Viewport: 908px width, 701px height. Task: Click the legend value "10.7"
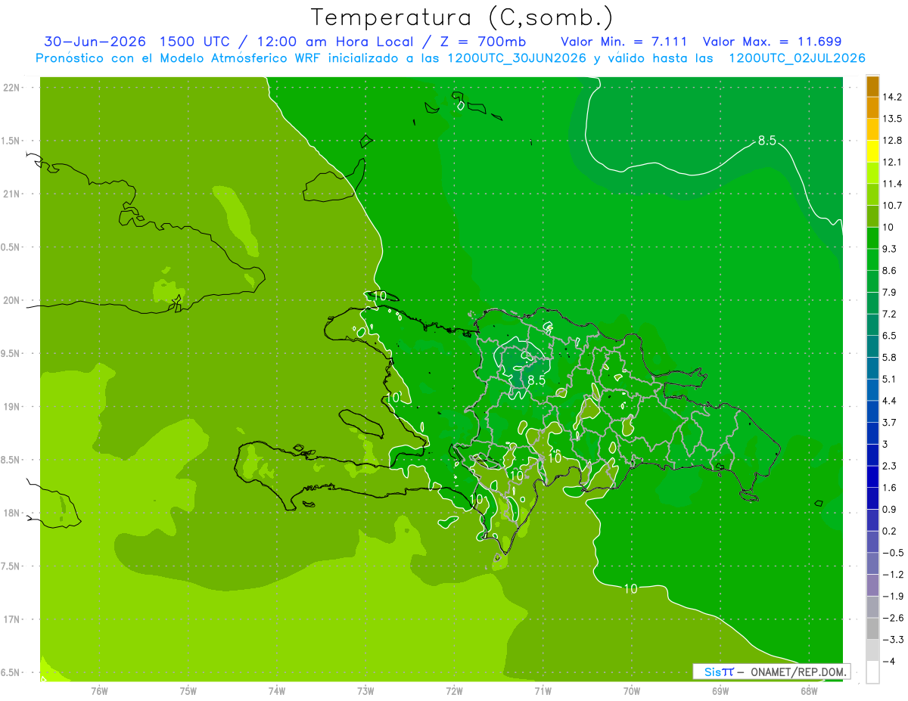coord(892,206)
